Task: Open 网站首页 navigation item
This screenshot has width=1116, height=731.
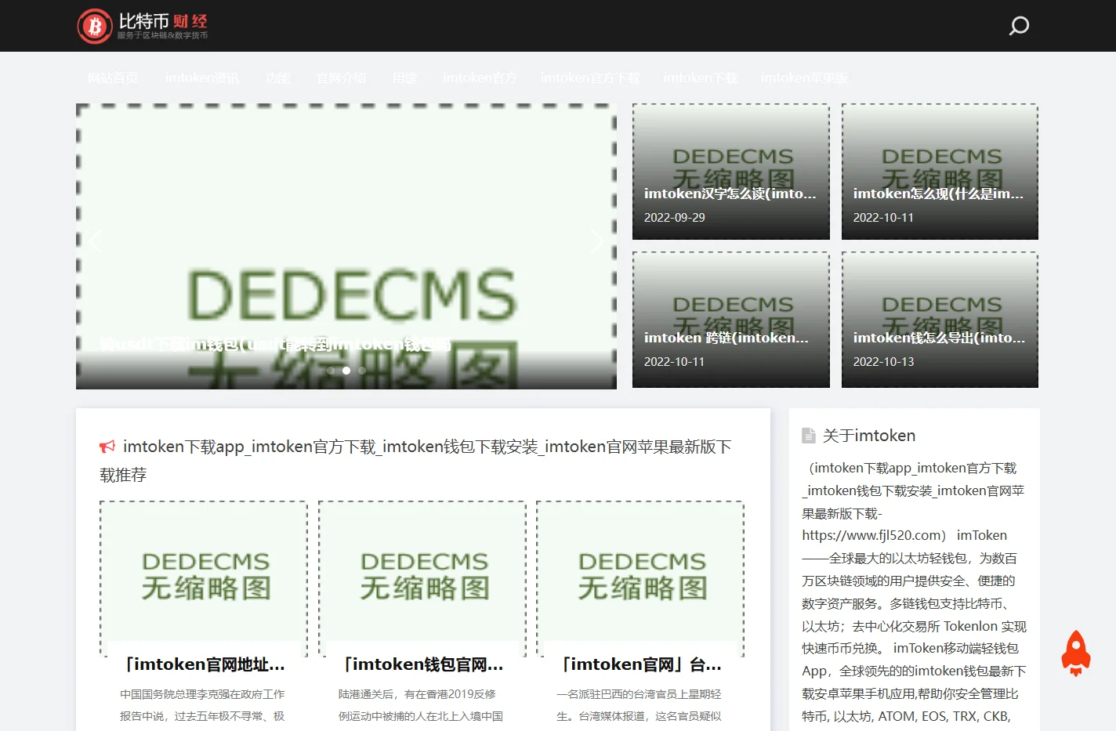Action: point(113,78)
